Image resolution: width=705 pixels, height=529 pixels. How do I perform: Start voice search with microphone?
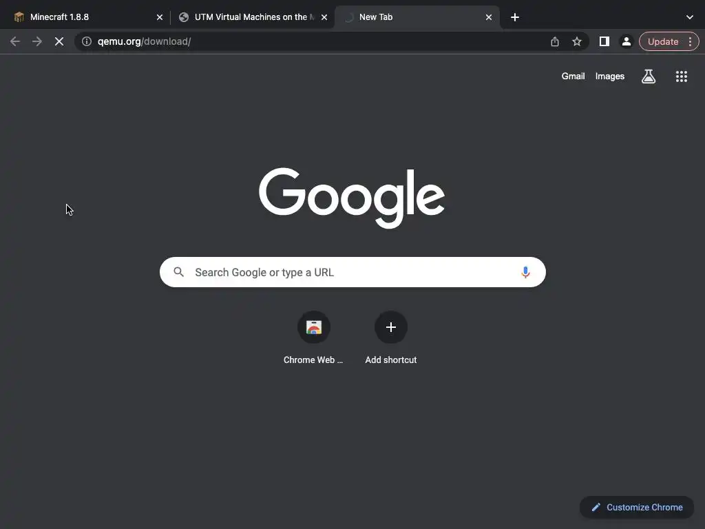pyautogui.click(x=525, y=272)
